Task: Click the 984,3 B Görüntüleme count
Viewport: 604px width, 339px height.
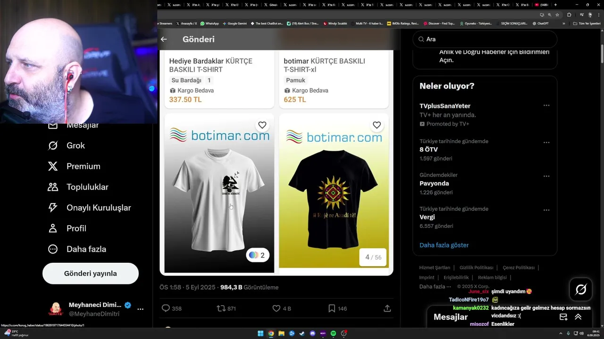Action: (x=249, y=287)
